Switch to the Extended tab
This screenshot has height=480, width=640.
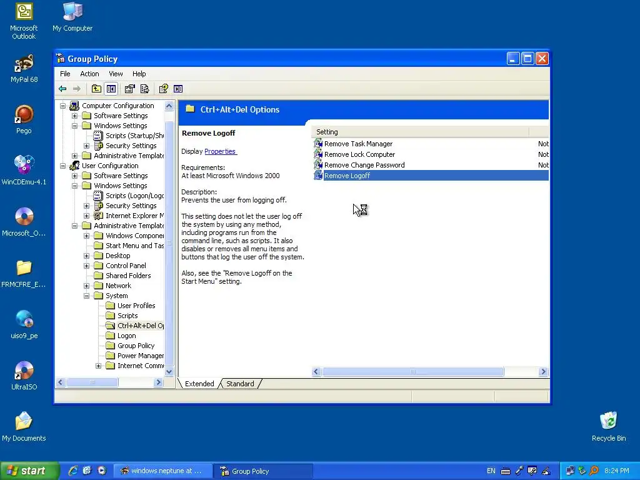coord(199,384)
